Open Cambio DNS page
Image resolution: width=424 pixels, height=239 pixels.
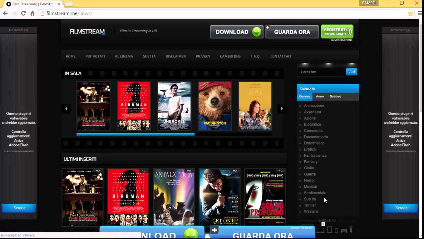point(230,56)
